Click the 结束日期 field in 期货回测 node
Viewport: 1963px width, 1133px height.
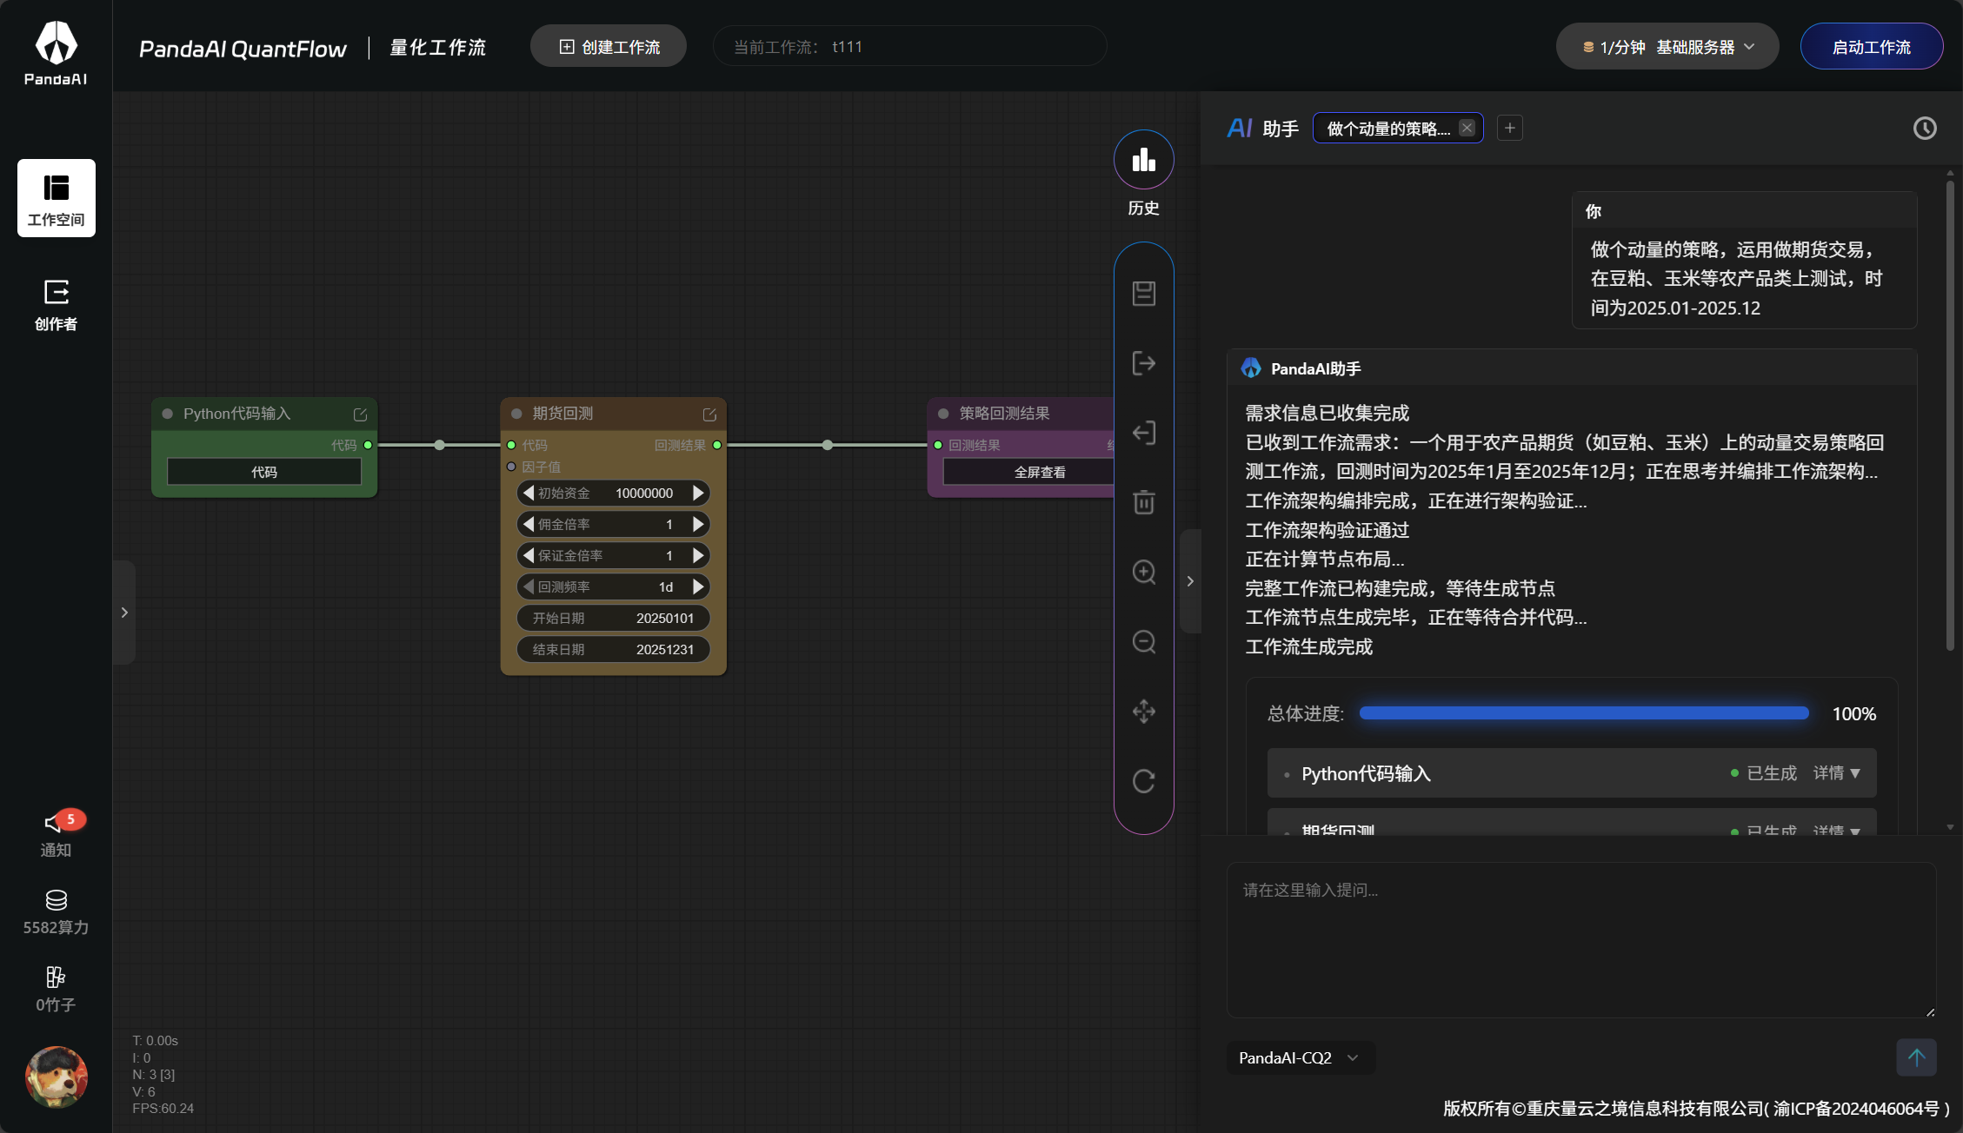point(614,649)
